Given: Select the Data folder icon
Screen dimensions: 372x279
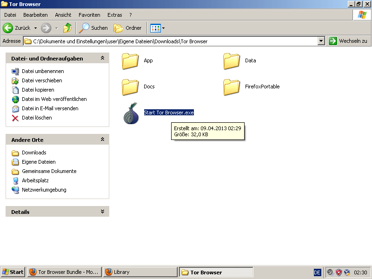Looking at the screenshot, I should [232, 61].
